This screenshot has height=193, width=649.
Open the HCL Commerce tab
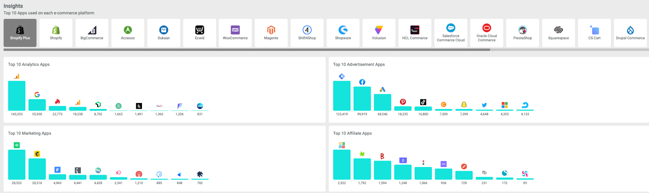pos(415,33)
